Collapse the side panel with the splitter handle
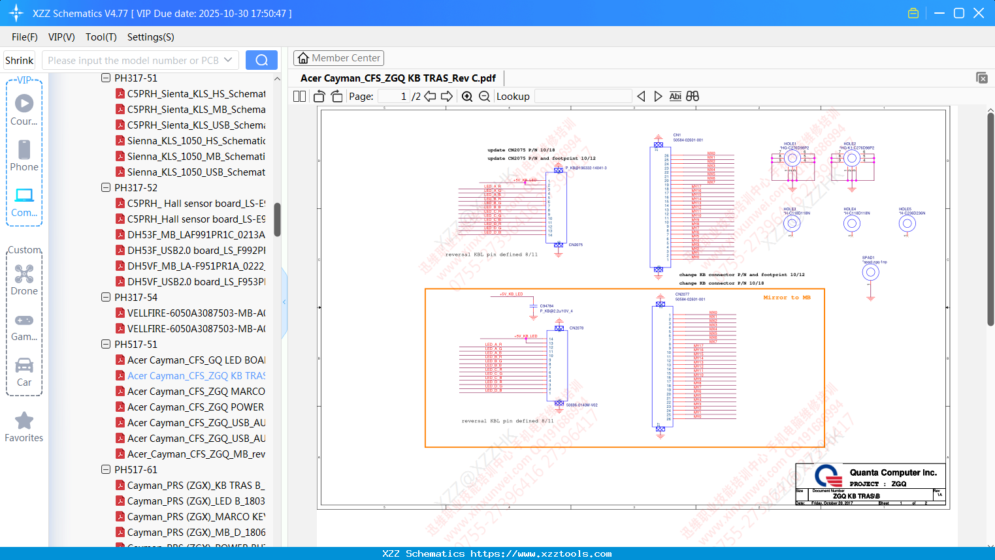Viewport: 995px width, 560px height. point(284,302)
